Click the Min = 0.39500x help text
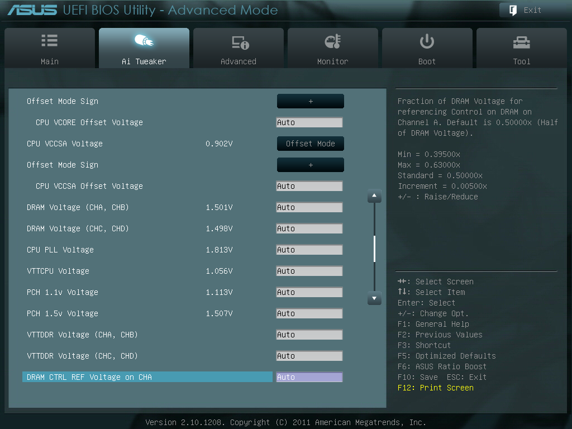The image size is (572, 429). coord(429,154)
